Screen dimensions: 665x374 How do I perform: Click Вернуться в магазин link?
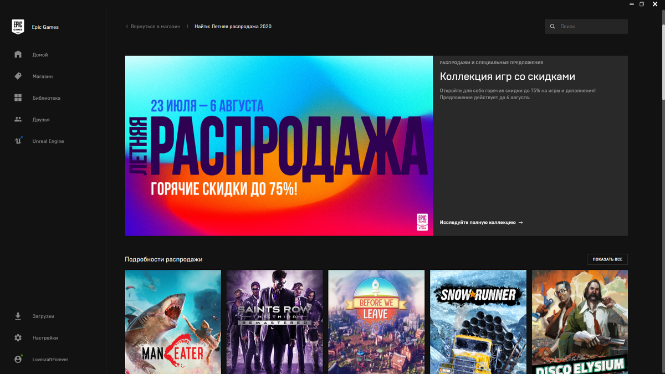(155, 26)
